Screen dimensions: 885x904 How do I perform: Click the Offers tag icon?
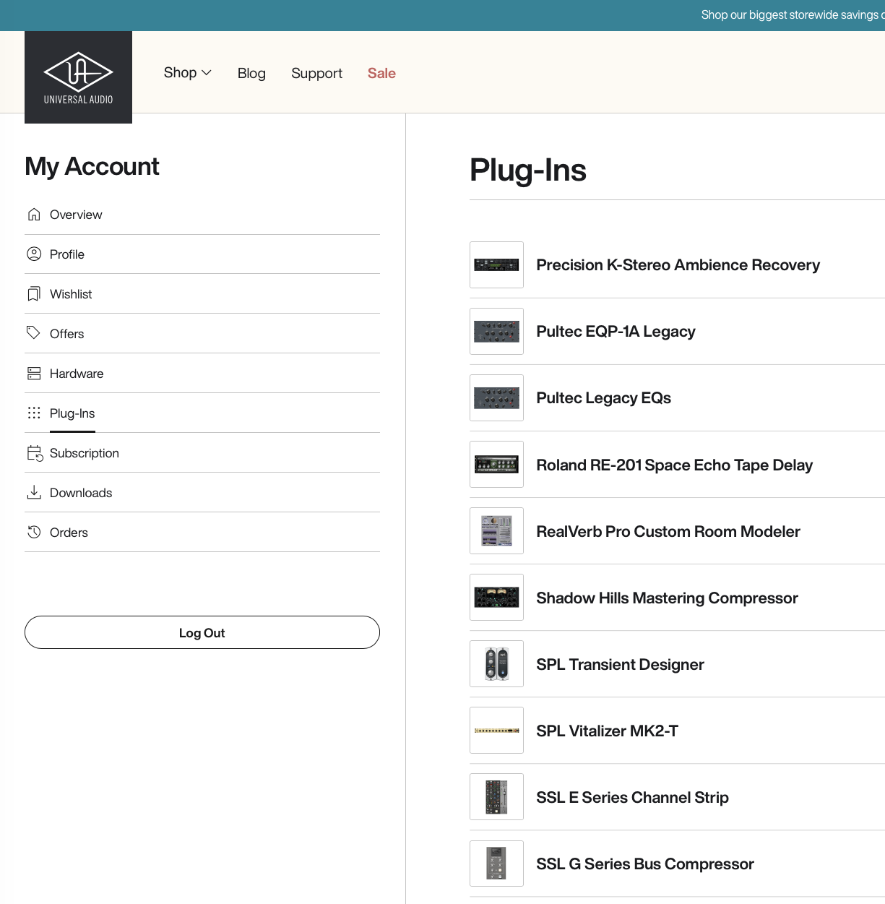34,333
